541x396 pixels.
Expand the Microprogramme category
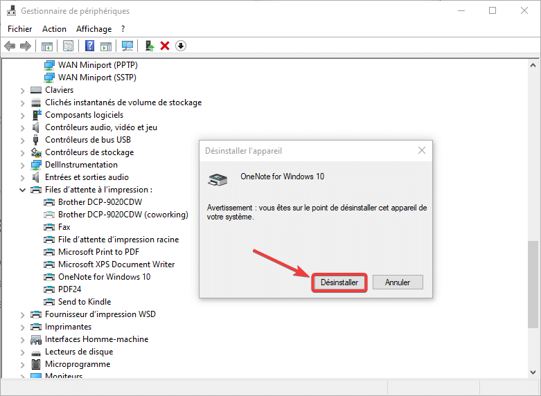22,365
